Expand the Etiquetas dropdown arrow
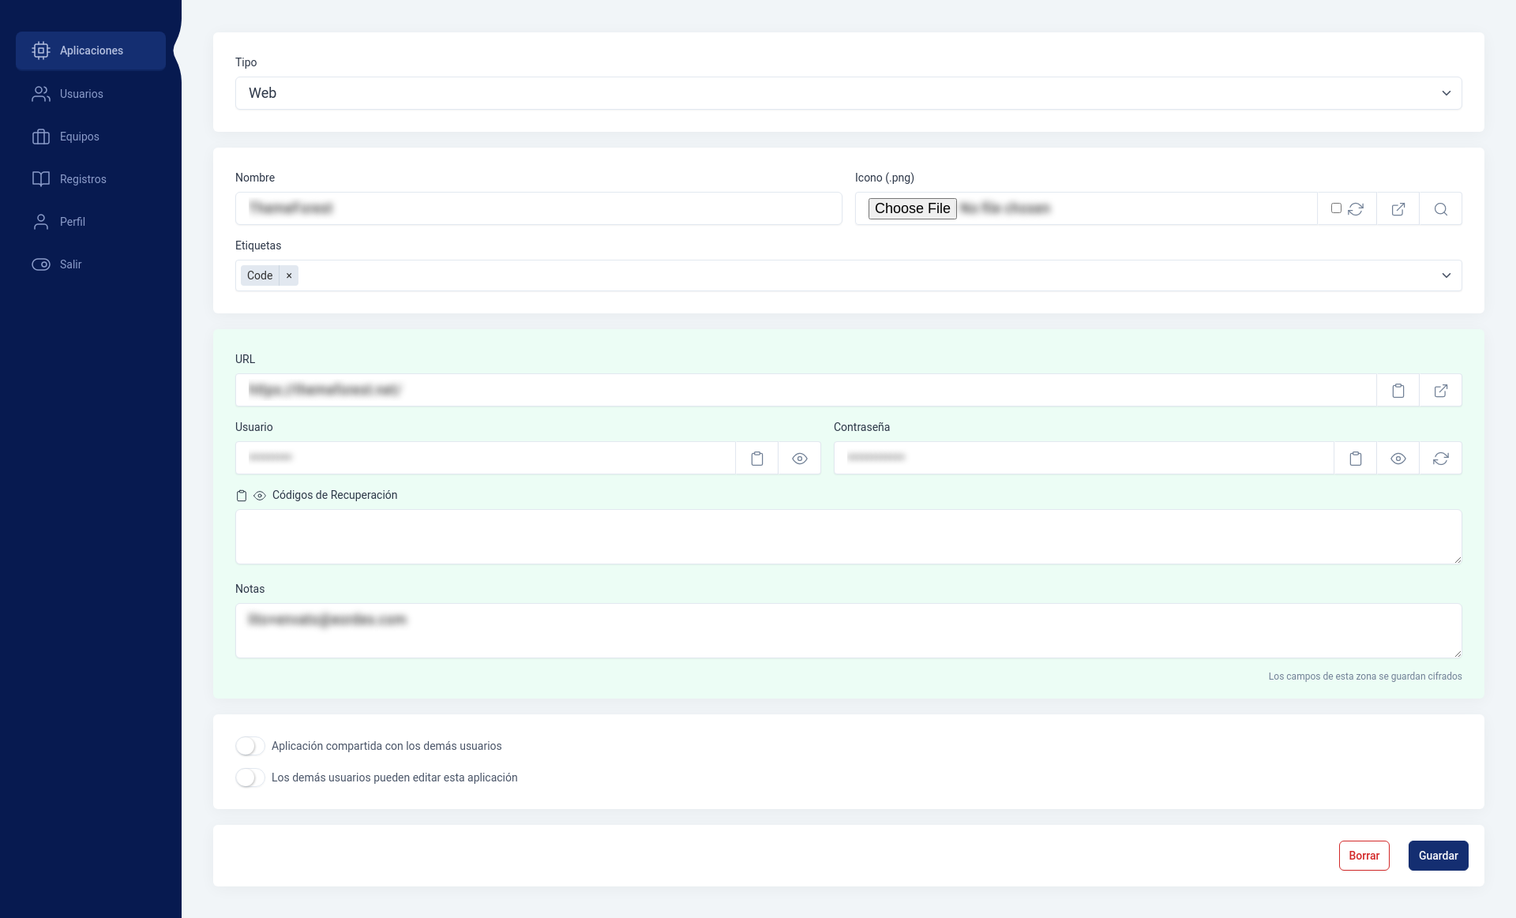 pyautogui.click(x=1447, y=275)
